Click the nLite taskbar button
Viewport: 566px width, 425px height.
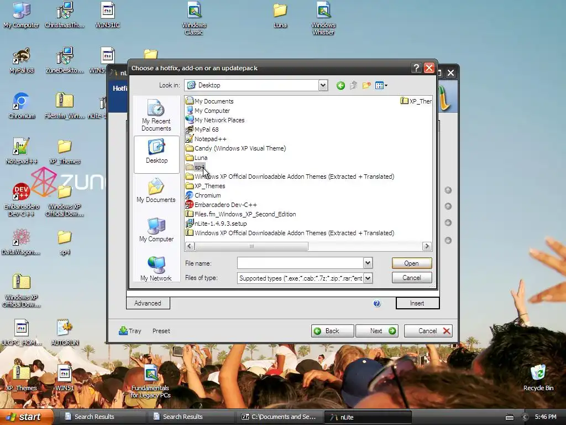click(x=368, y=417)
